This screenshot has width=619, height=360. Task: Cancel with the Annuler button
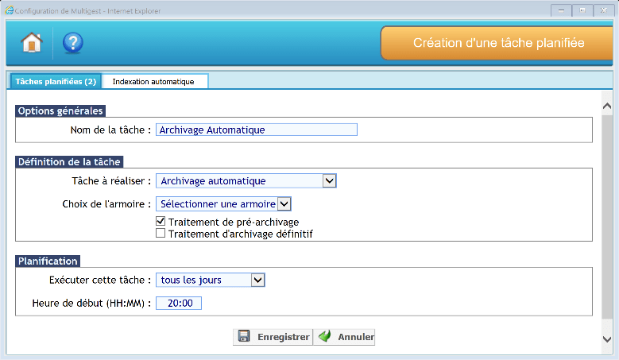pyautogui.click(x=345, y=337)
